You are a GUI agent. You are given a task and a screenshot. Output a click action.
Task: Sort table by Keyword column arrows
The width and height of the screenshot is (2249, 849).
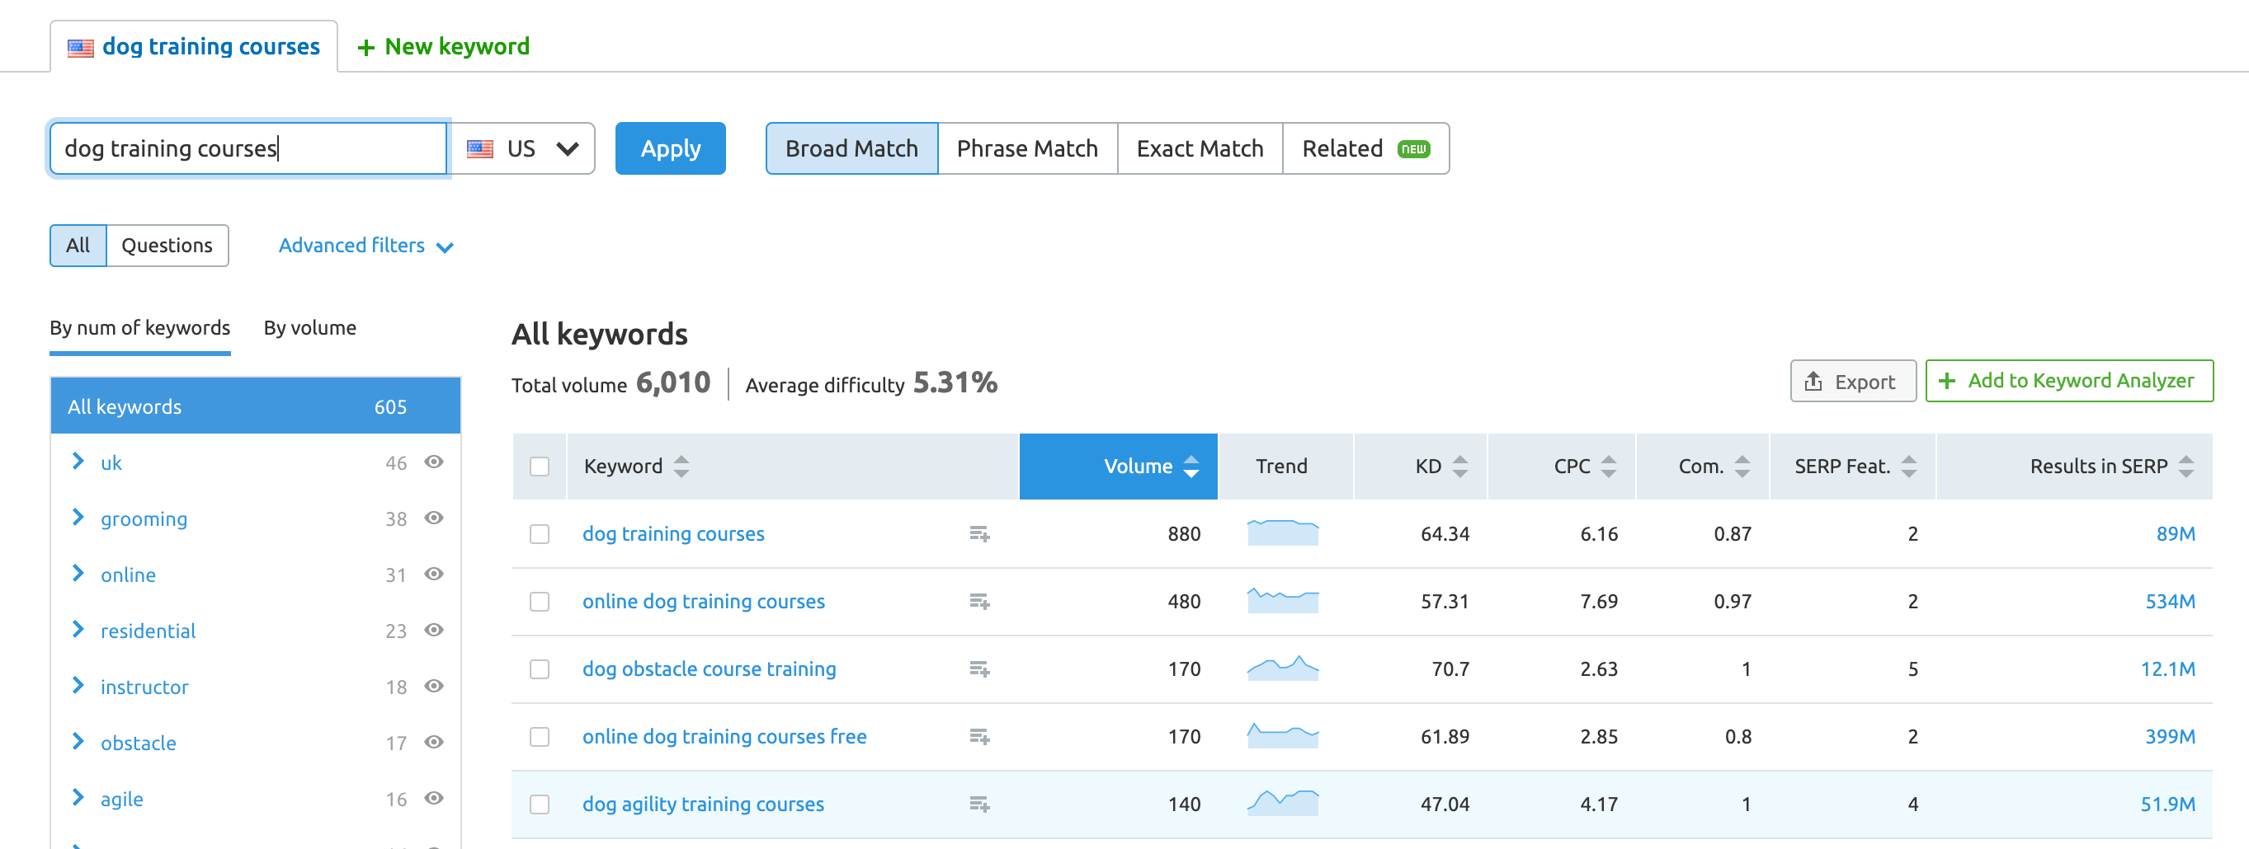coord(681,467)
